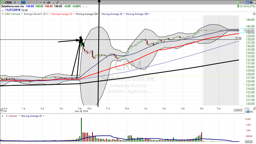Click the RT real-time indicator
The image size is (256, 144).
click(x=244, y=2)
